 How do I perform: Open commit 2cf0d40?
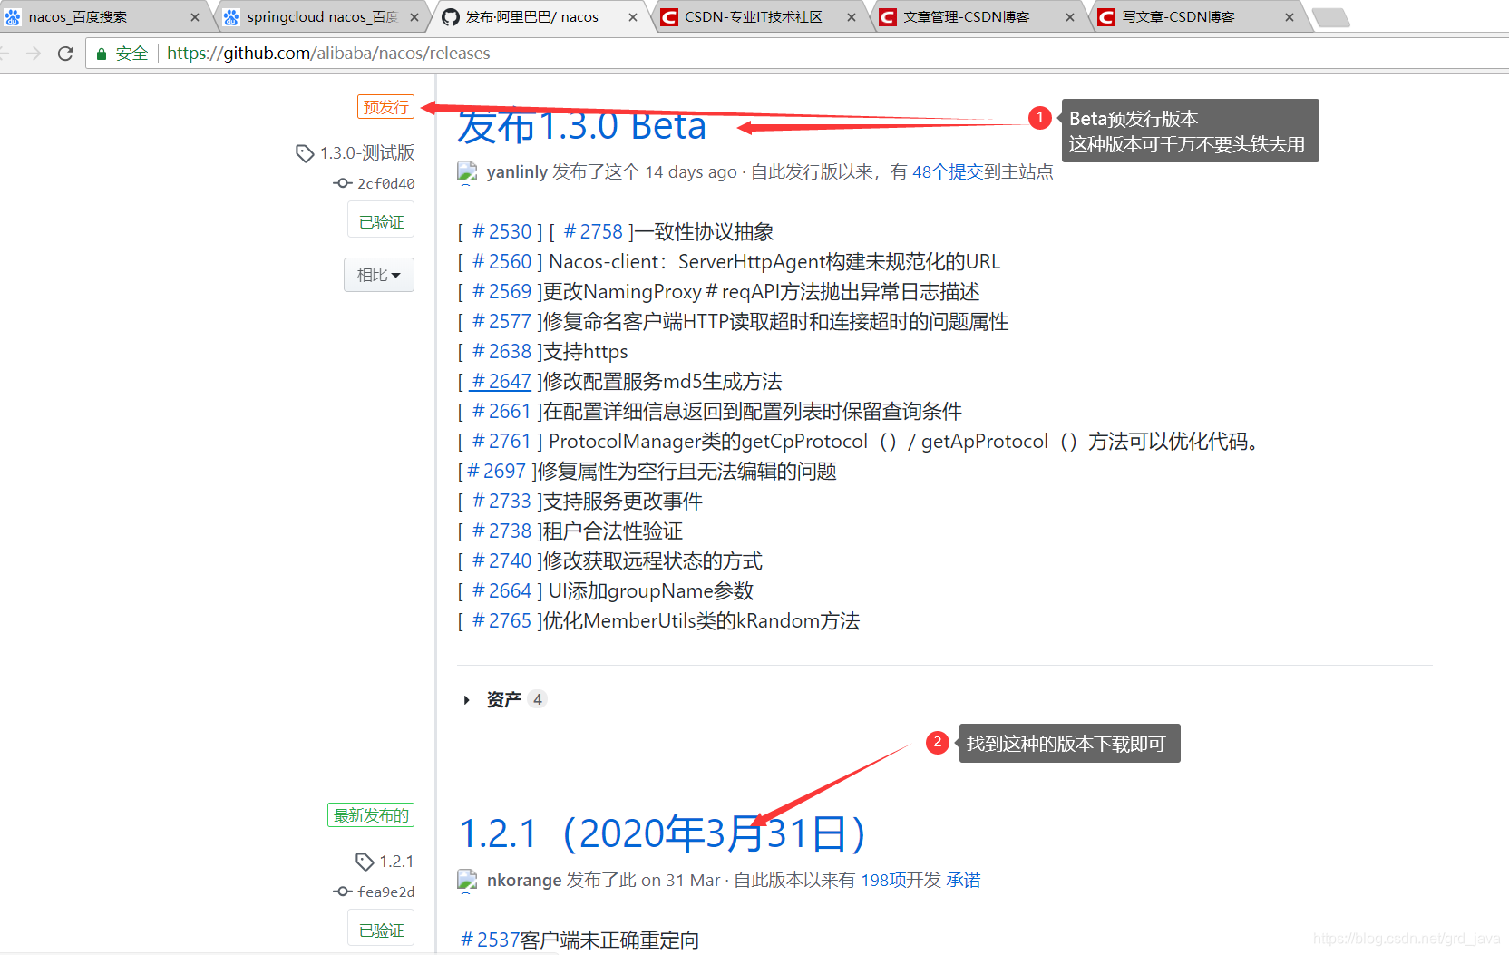385,183
